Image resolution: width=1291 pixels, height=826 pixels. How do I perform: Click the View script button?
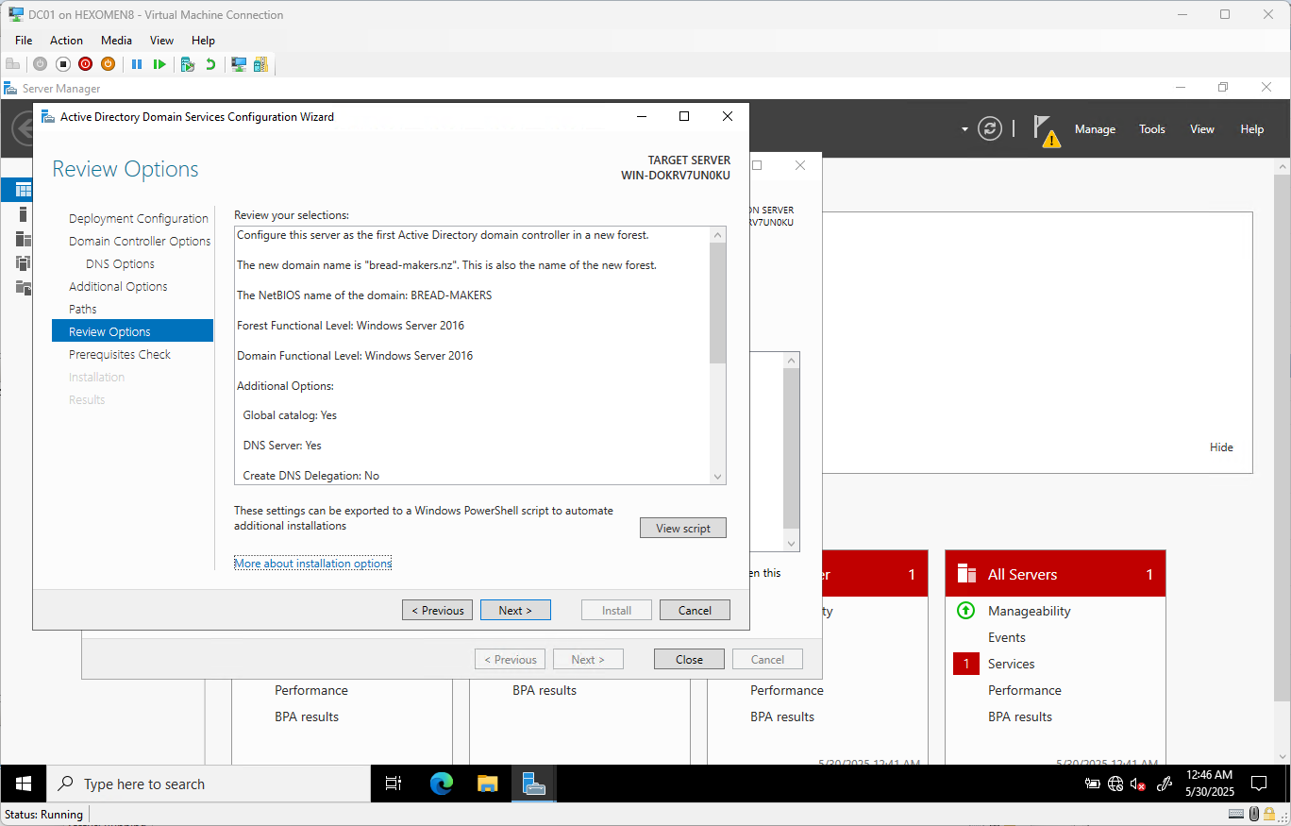point(683,528)
